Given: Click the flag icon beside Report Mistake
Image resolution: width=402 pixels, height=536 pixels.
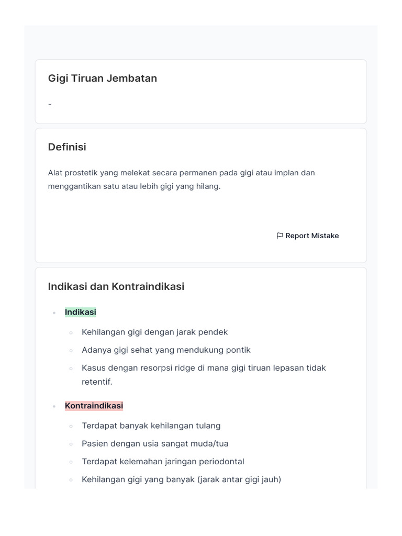Looking at the screenshot, I should [x=280, y=236].
